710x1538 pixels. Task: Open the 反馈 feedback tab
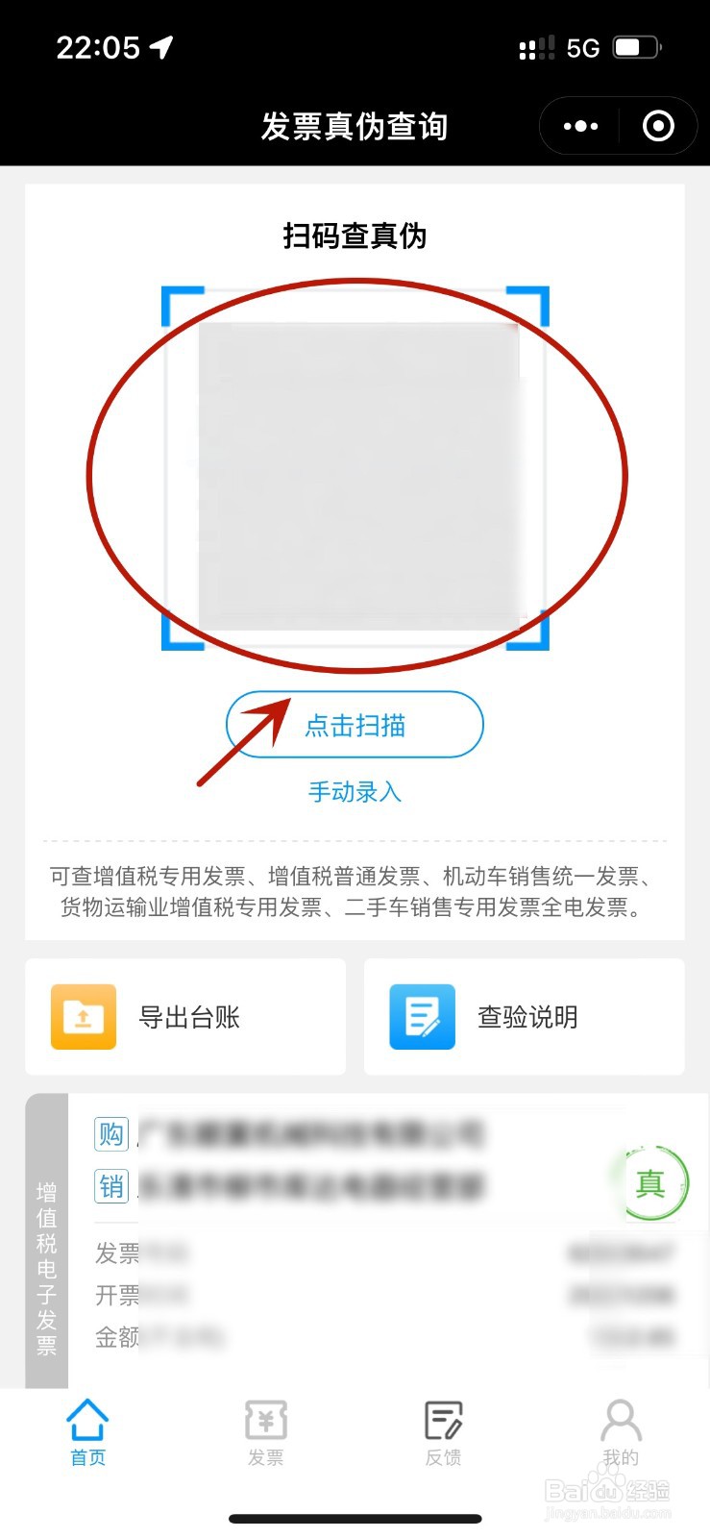444,1432
